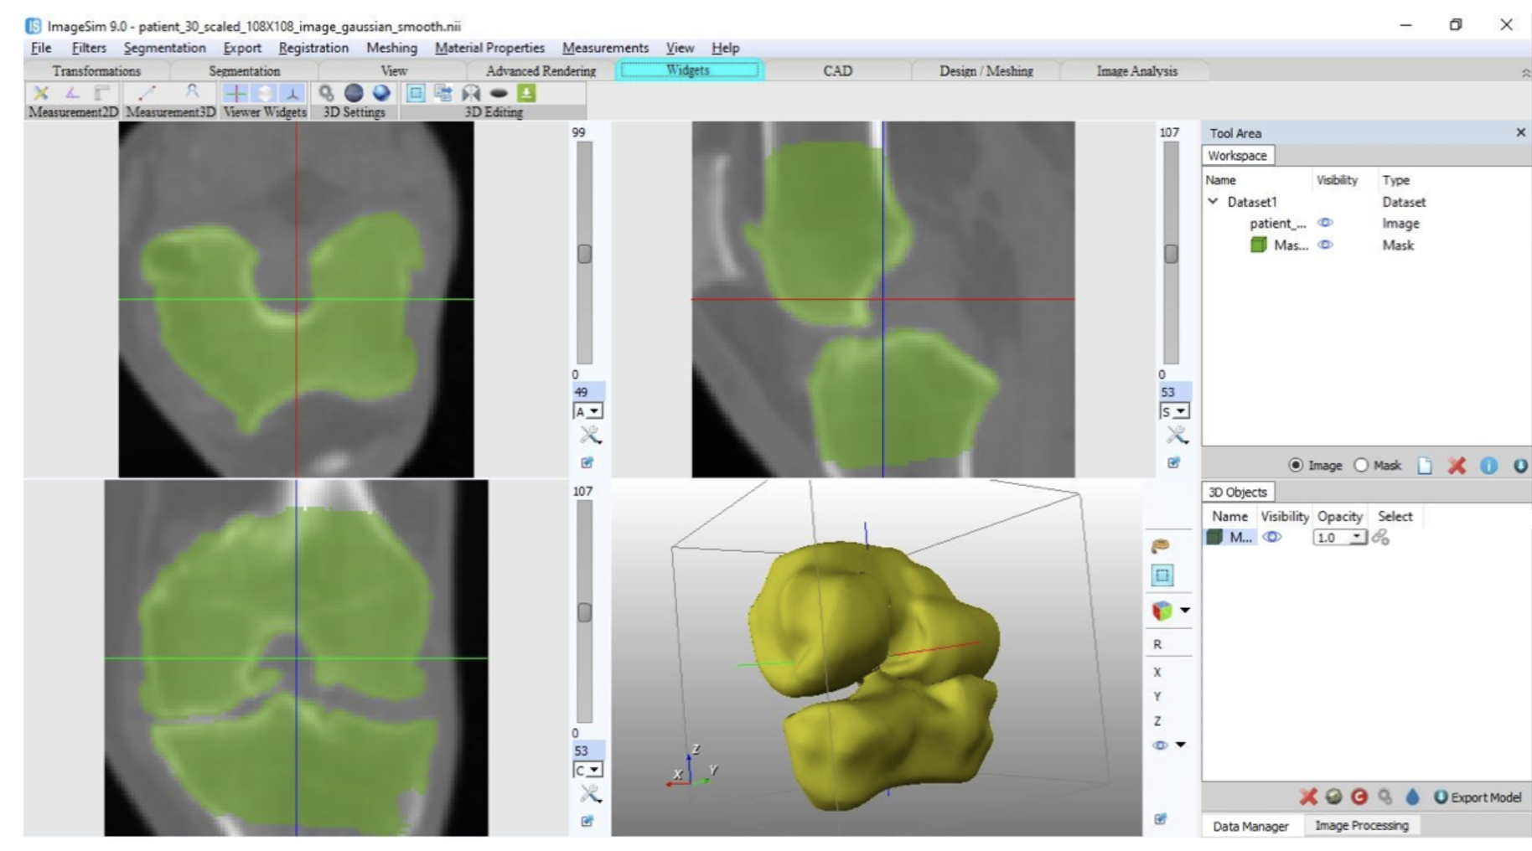This screenshot has width=1532, height=851.
Task: Select the Mask radio button
Action: pyautogui.click(x=1361, y=465)
